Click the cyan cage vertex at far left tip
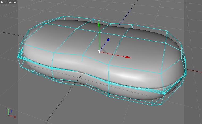202x124 pixels. [18, 56]
